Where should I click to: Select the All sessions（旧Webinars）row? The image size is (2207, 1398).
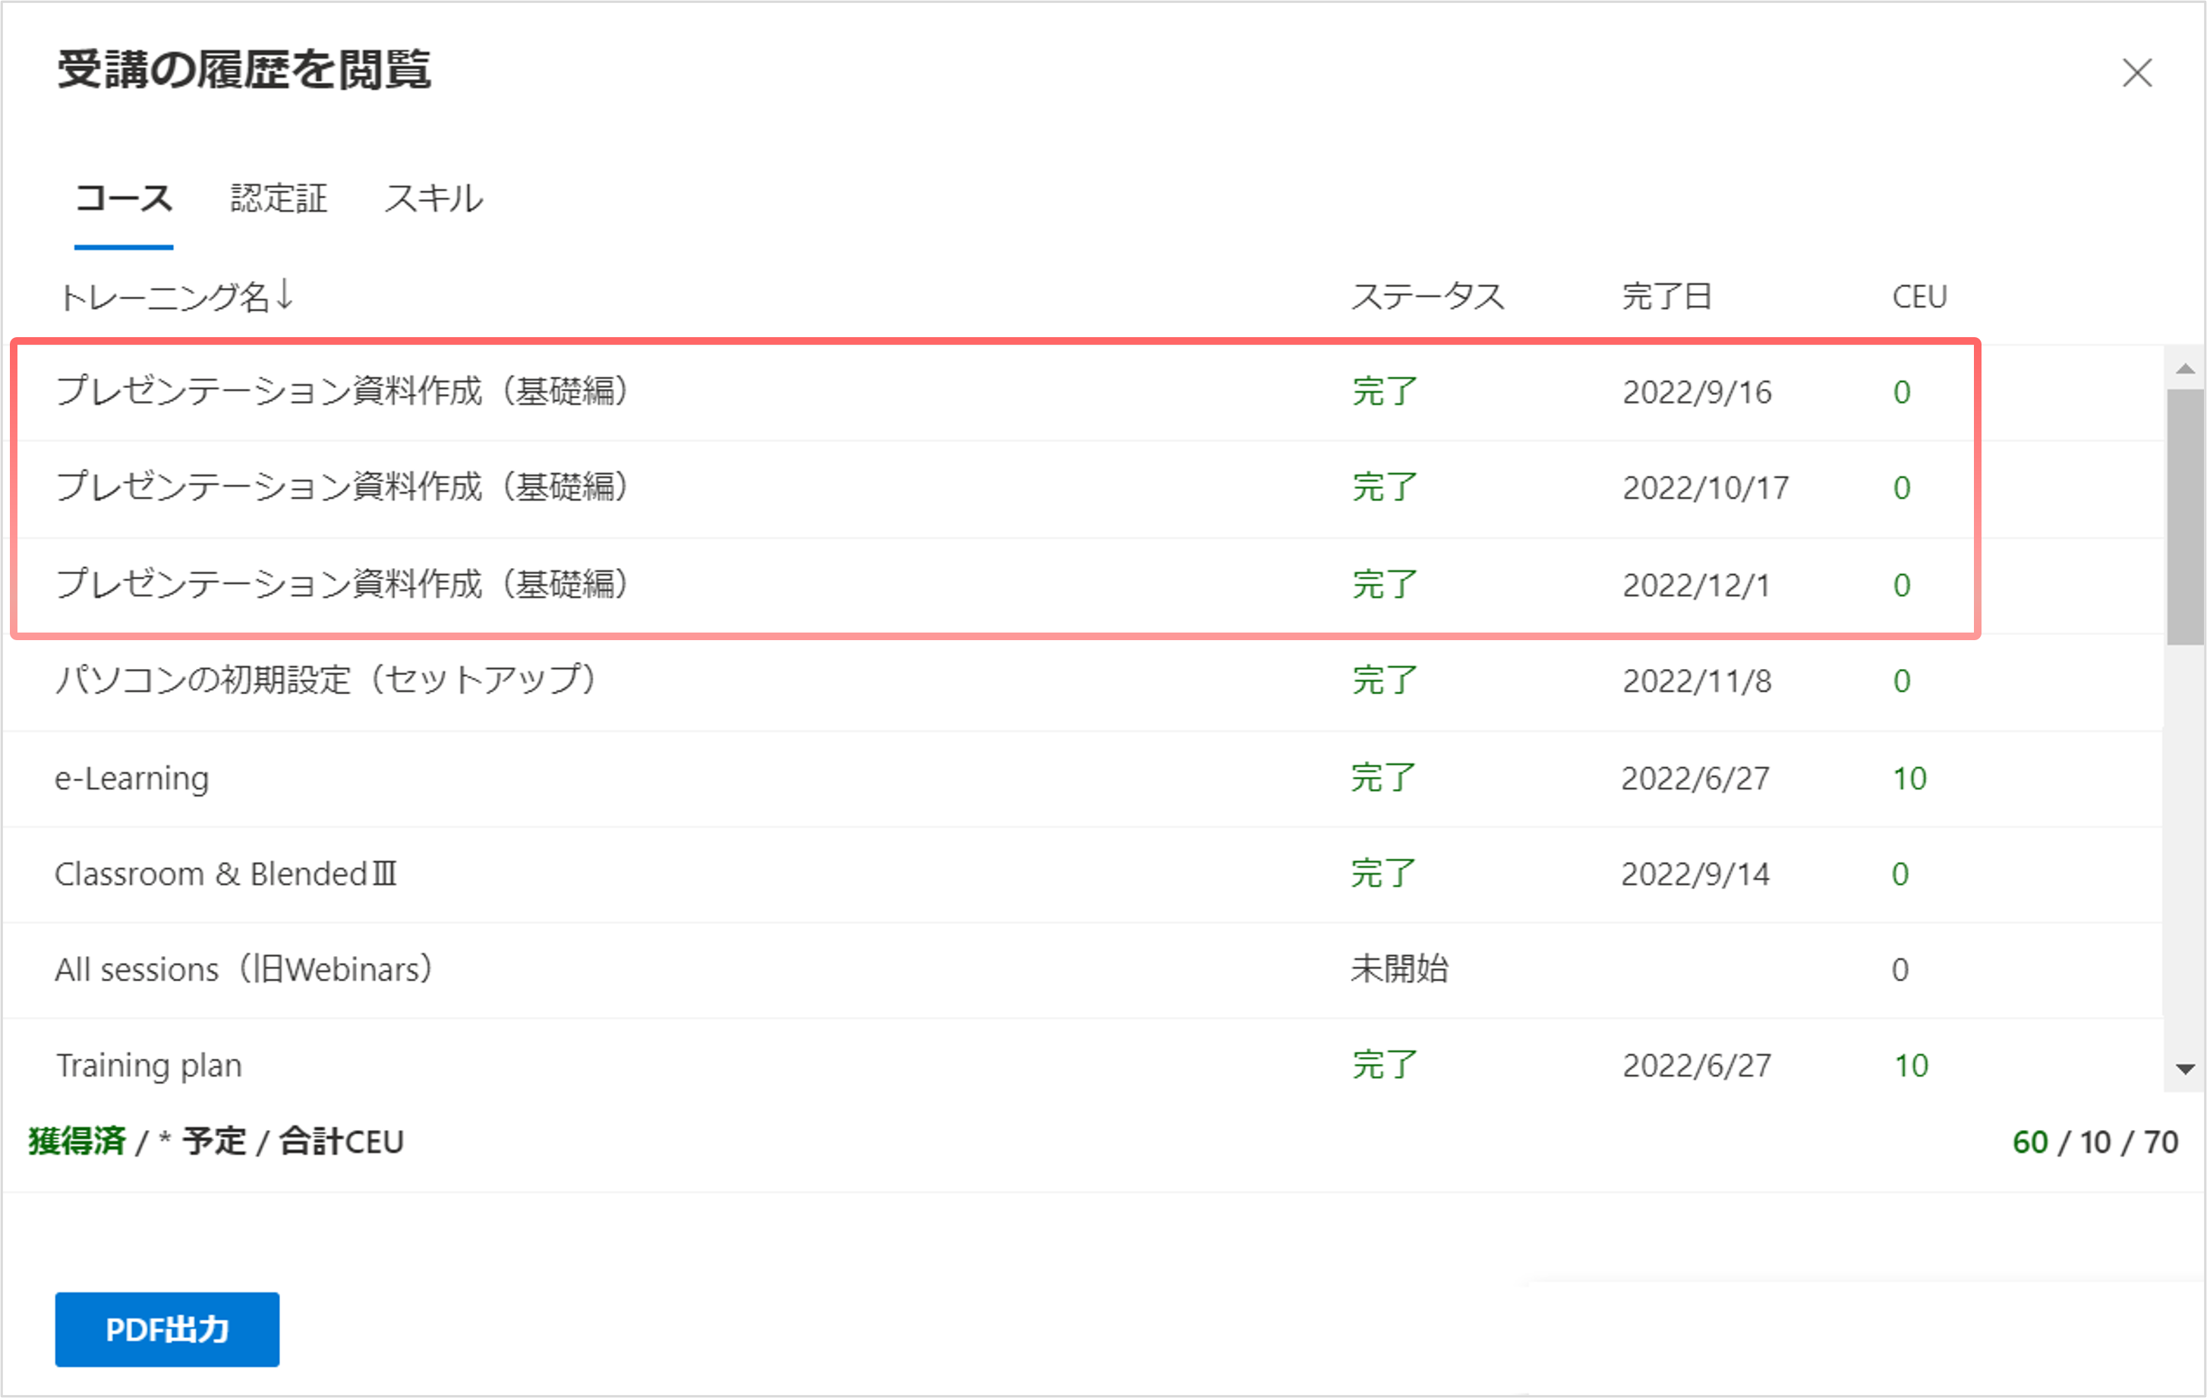point(1083,969)
